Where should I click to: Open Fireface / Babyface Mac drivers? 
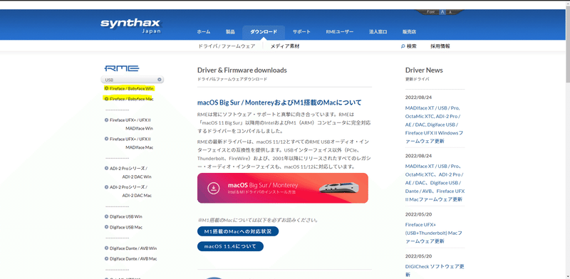tap(129, 99)
